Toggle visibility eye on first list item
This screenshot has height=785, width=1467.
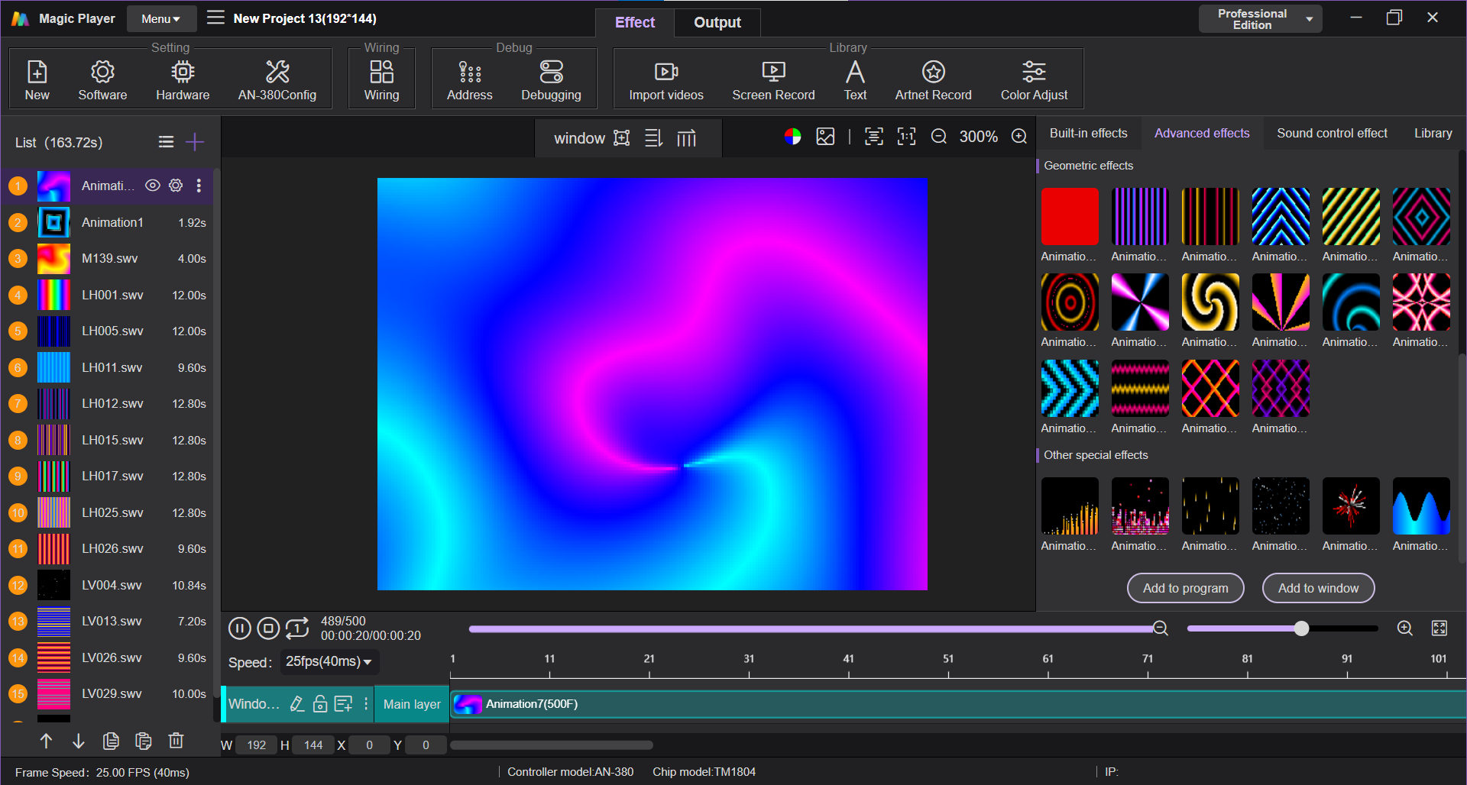tap(153, 186)
